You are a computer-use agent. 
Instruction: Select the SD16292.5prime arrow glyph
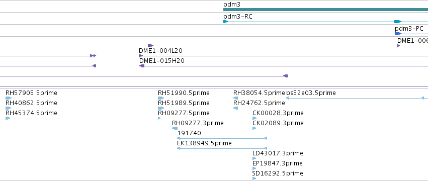click(254, 178)
